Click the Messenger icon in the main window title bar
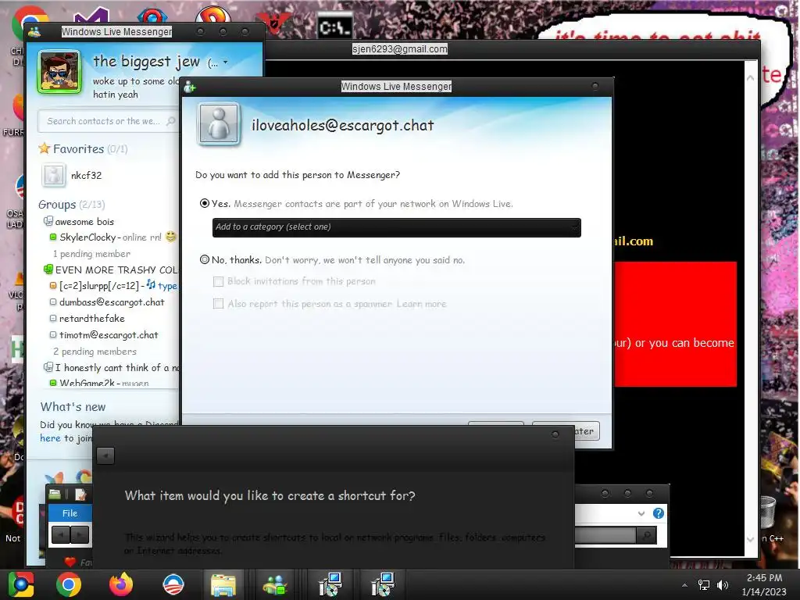Viewport: 800px width, 600px height. [34, 31]
